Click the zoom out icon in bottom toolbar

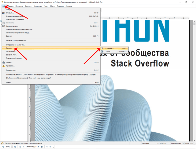(x=3, y=147)
